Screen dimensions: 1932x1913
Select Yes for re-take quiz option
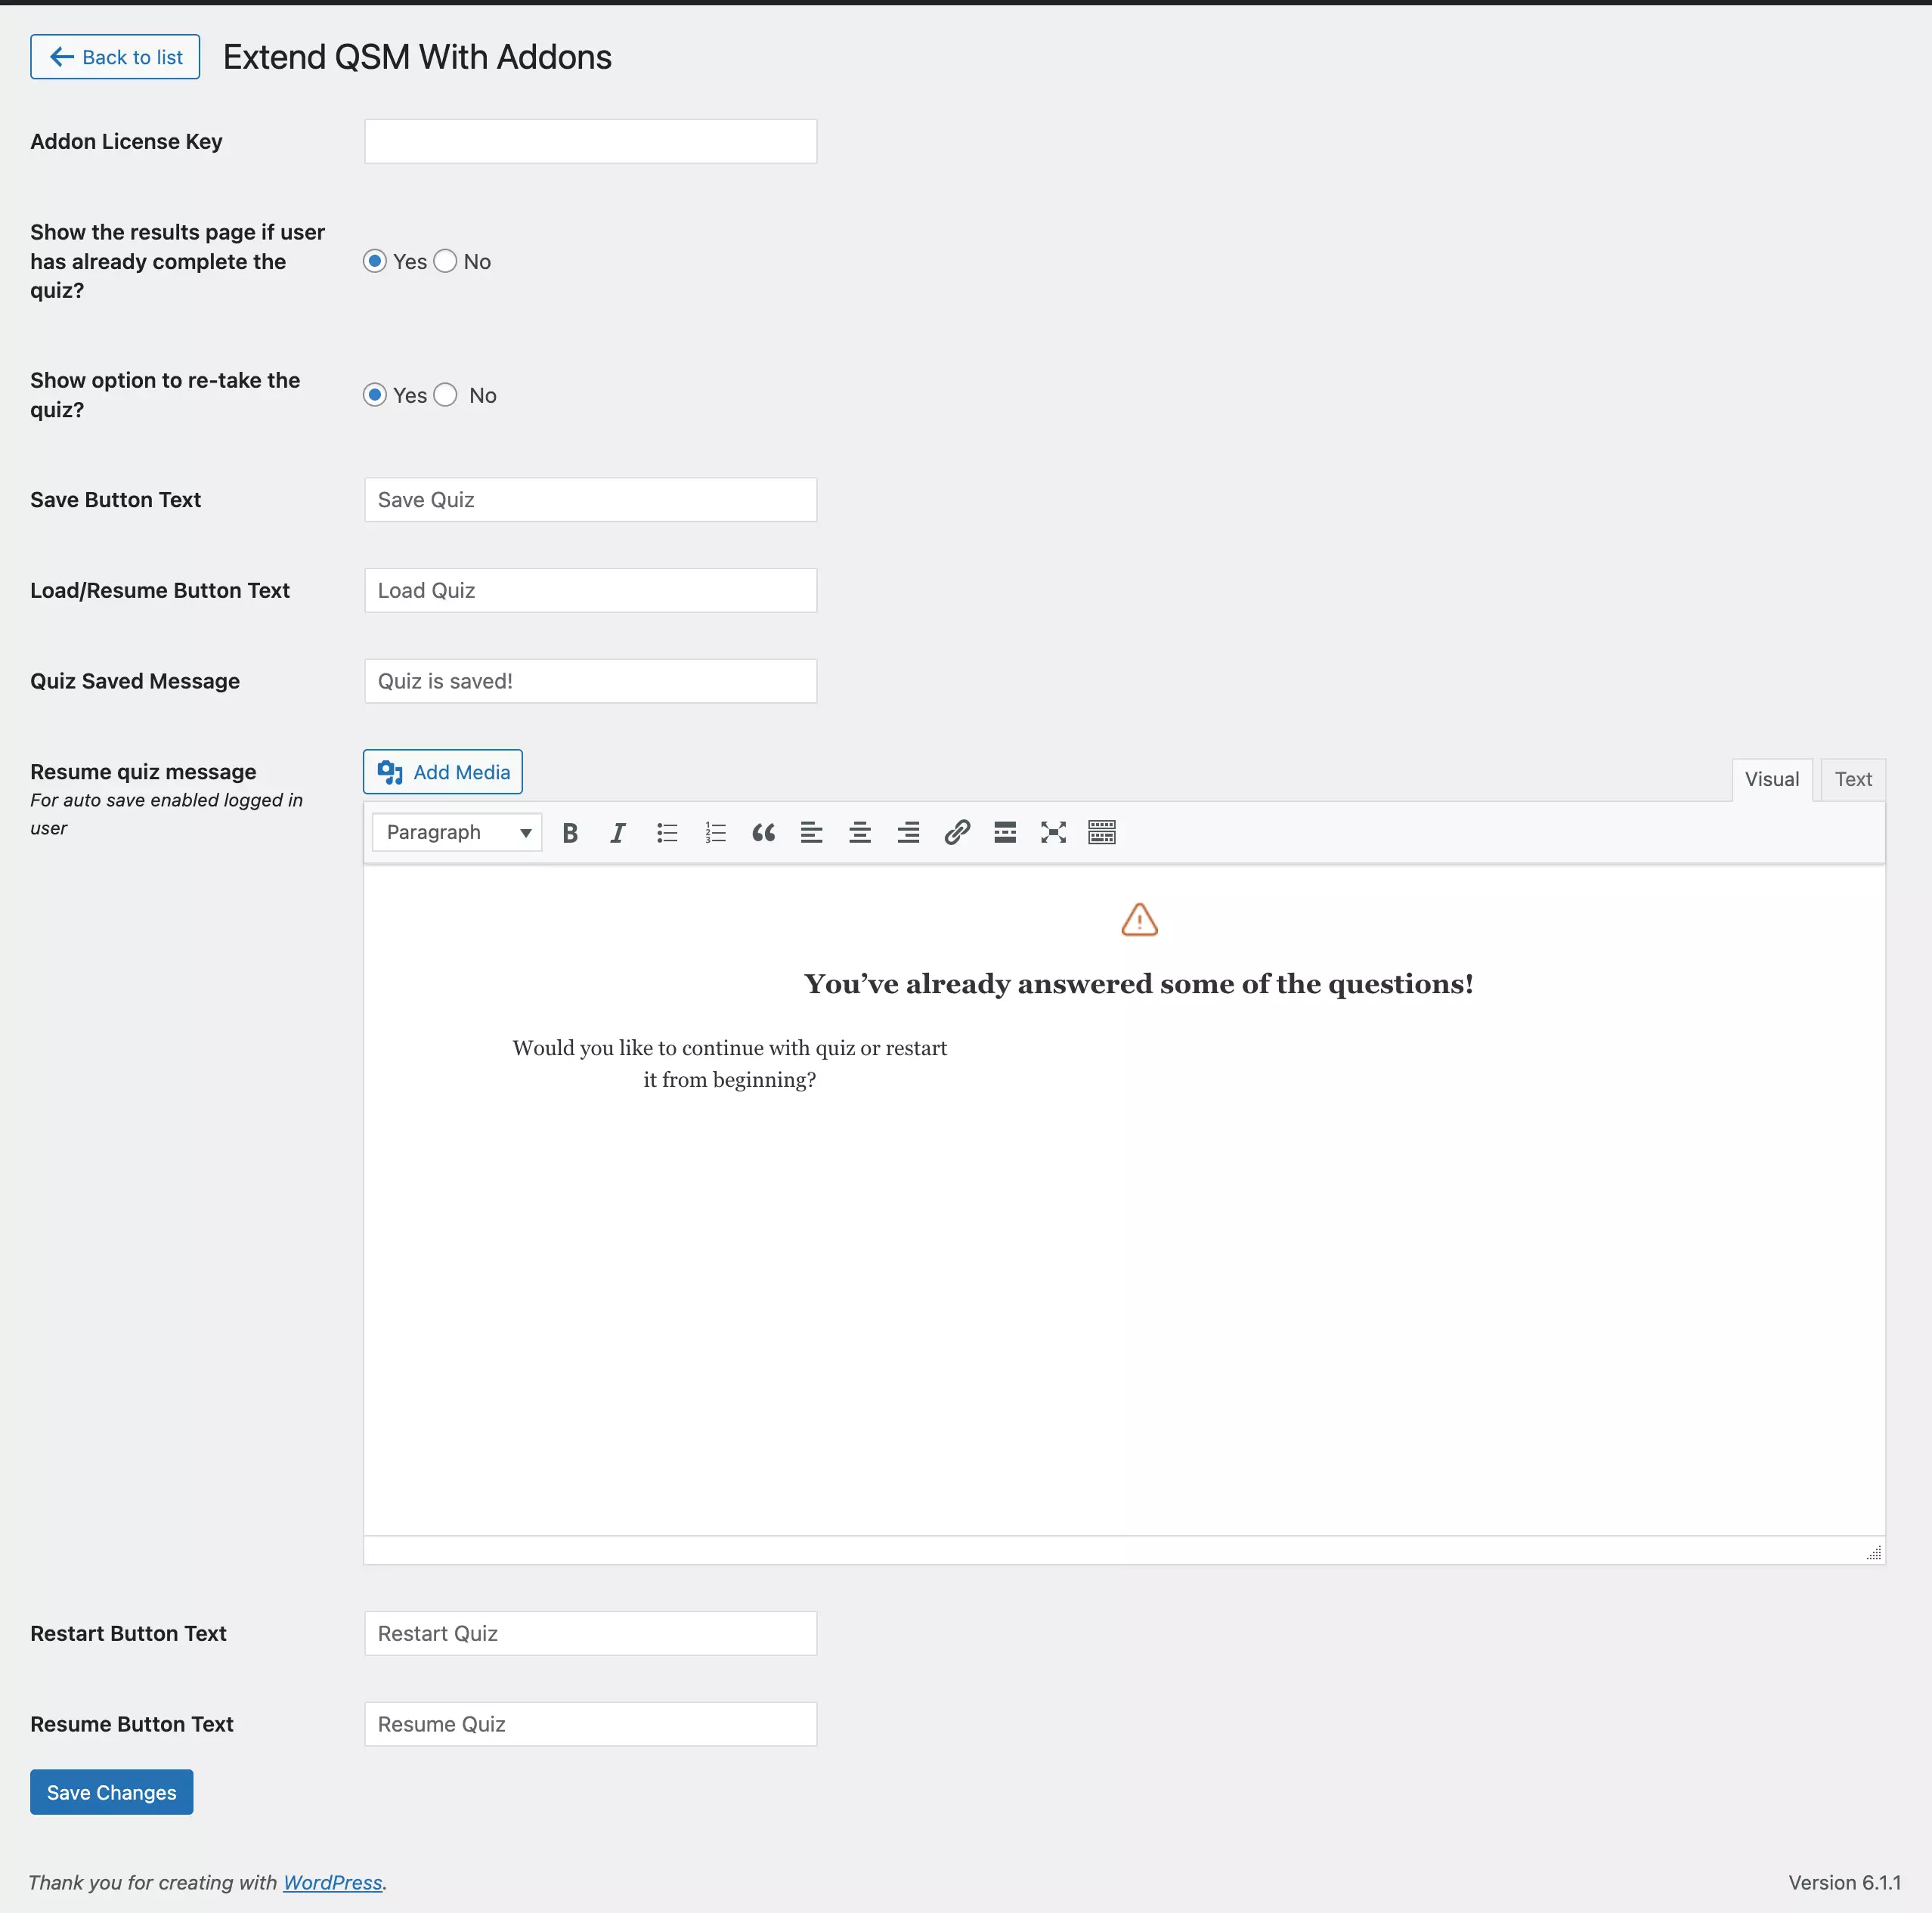(375, 395)
